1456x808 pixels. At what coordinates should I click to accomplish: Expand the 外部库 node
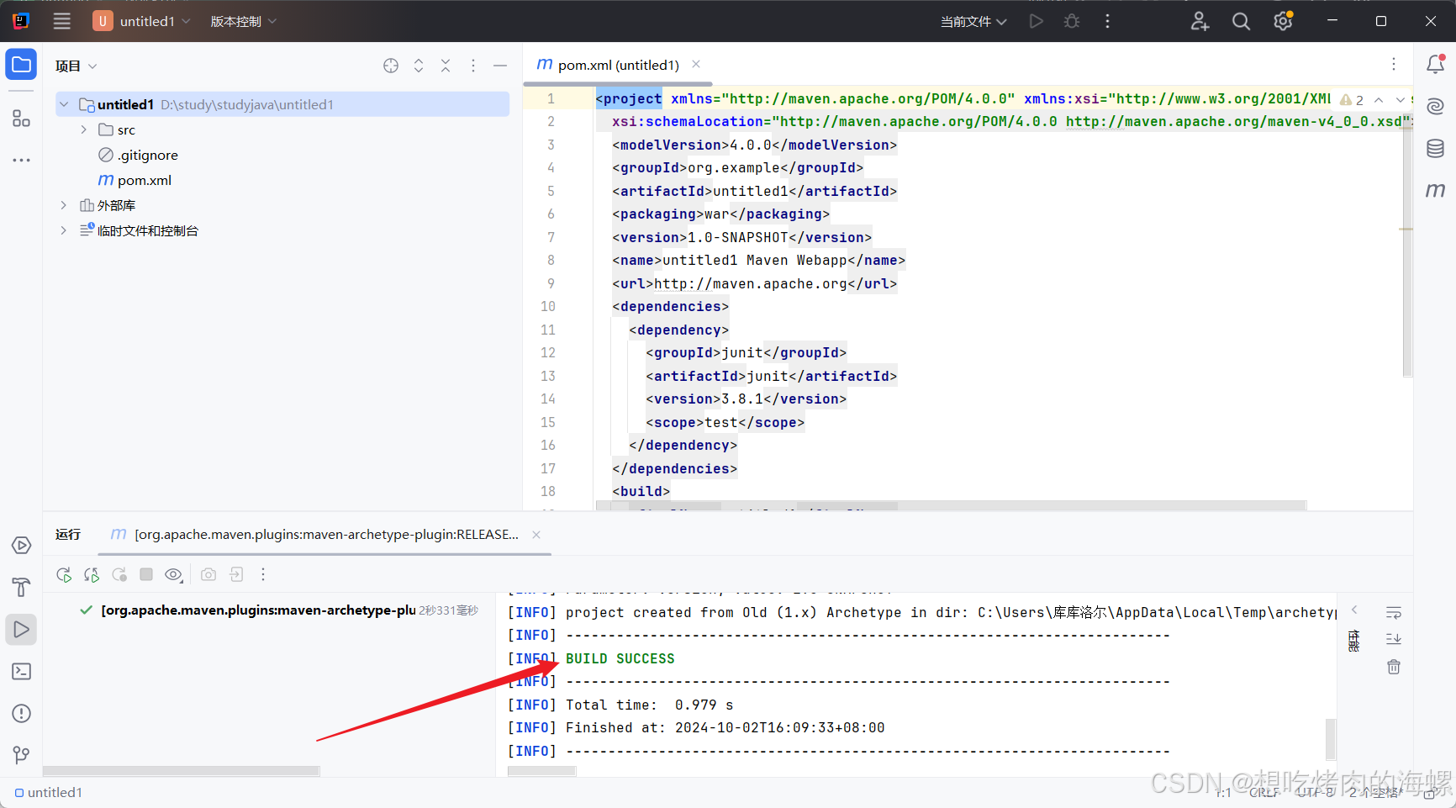[64, 205]
